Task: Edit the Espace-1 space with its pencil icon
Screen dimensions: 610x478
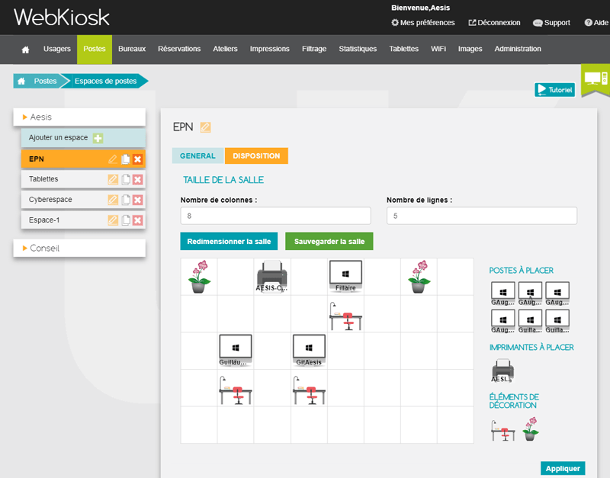Action: pos(112,220)
